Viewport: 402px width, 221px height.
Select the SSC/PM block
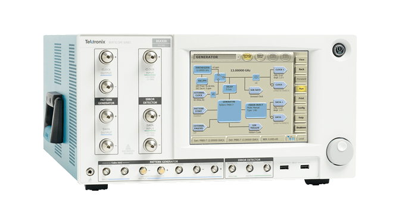(x=202, y=81)
